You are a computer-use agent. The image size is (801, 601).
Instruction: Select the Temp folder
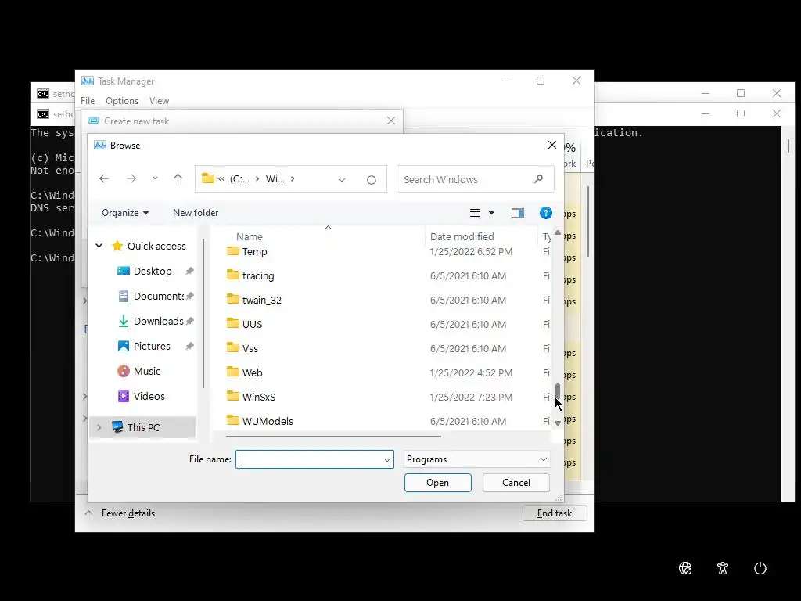[254, 251]
